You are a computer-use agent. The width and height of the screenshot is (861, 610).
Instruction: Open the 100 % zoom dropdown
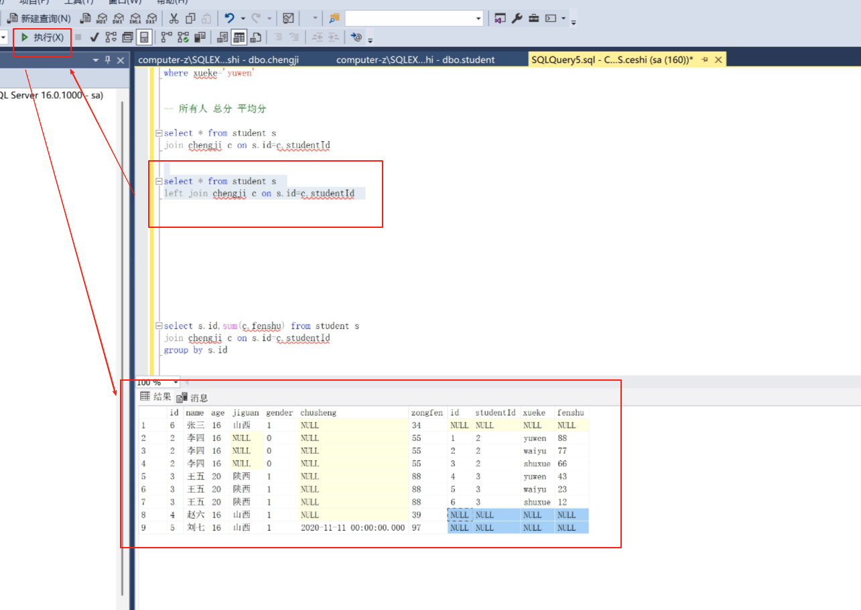(x=176, y=382)
